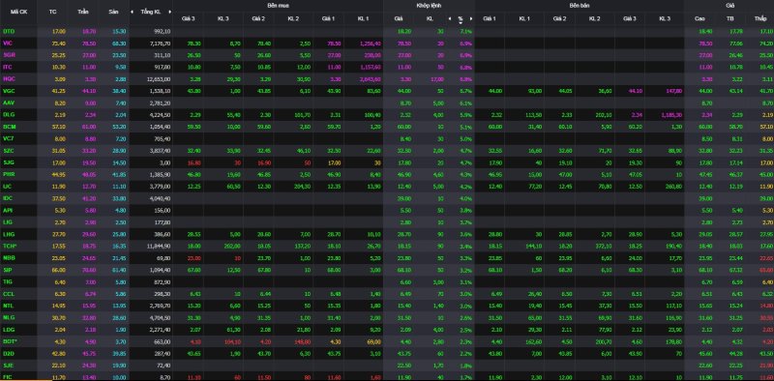Open the TCH* stock symbol
774x381 pixels.
pos(9,246)
